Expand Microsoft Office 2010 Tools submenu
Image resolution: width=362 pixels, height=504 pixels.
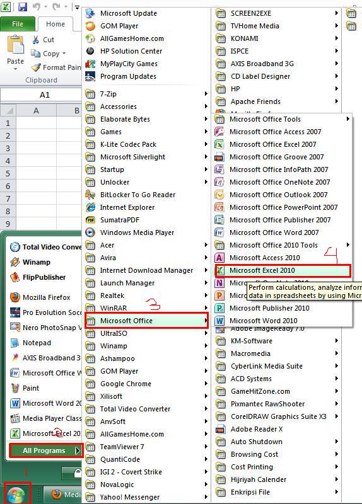click(x=282, y=245)
